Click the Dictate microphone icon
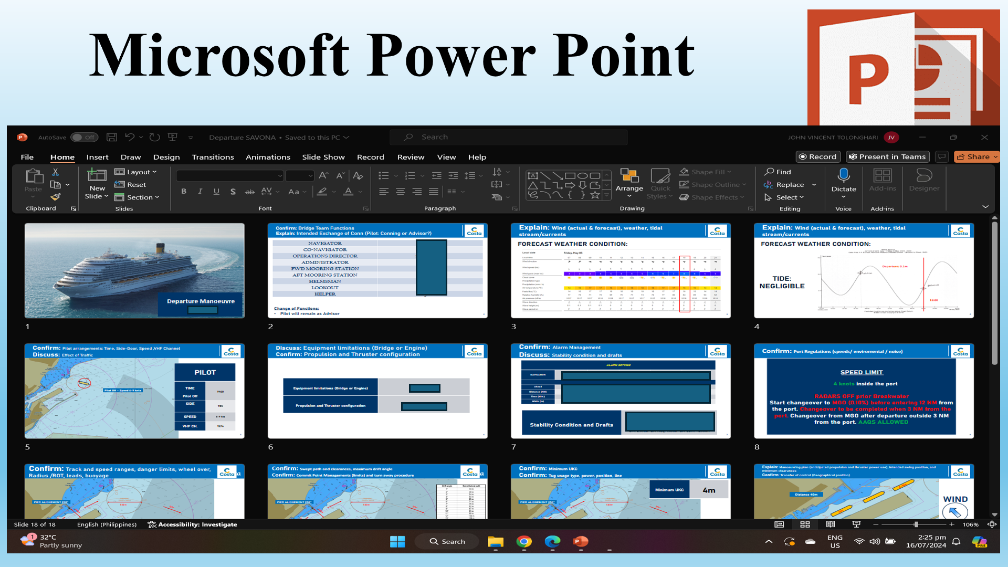Viewport: 1008px width, 567px height. tap(843, 175)
